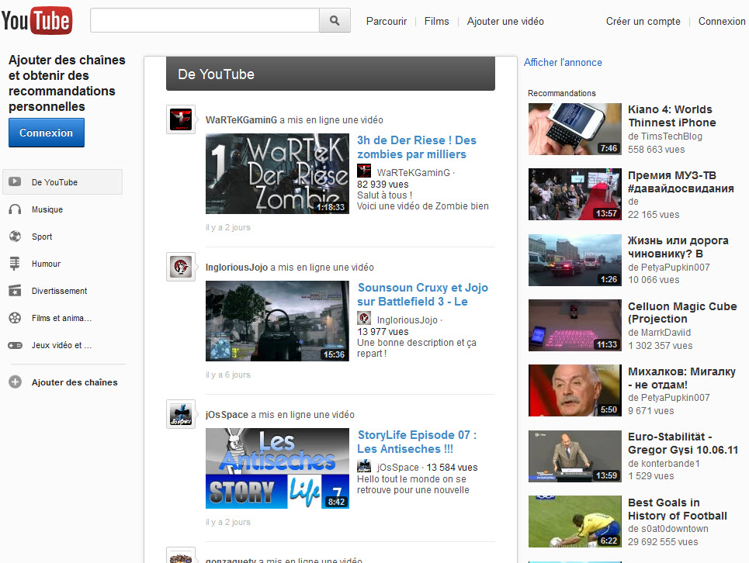749x563 pixels.
Task: Click TimsTechBlog channel name
Action: pyautogui.click(x=671, y=136)
